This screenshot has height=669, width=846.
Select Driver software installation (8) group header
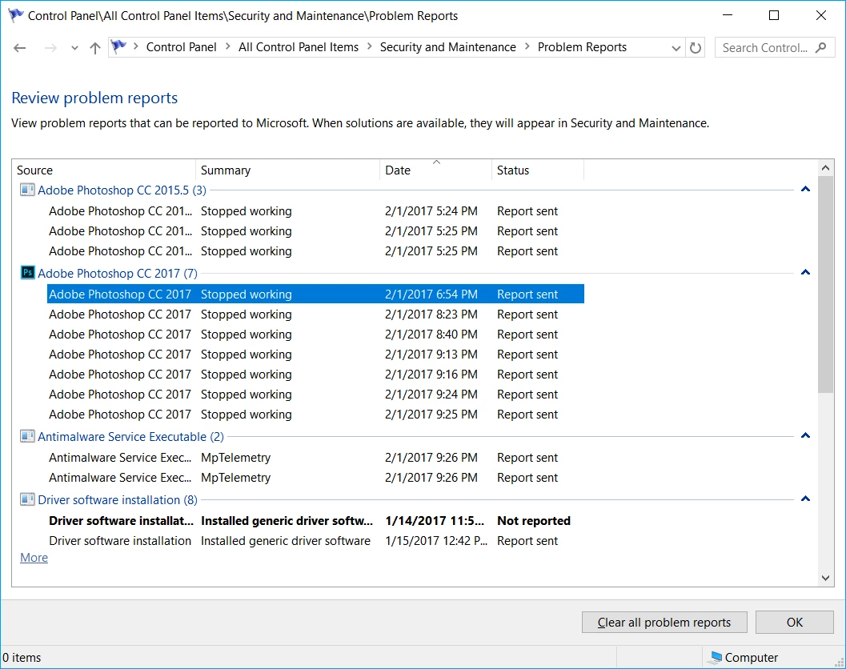pyautogui.click(x=118, y=500)
